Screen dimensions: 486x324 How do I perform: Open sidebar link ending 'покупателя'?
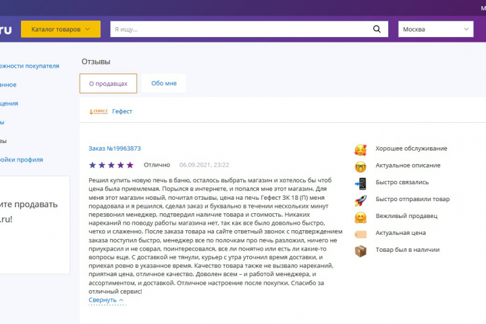point(30,66)
